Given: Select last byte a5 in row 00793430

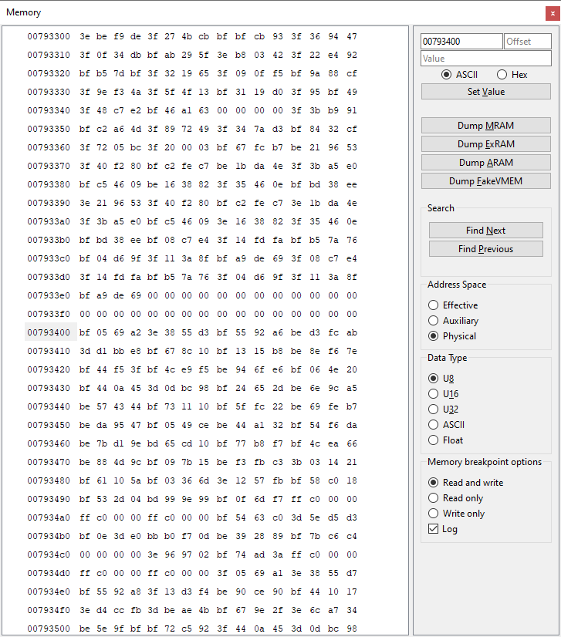Looking at the screenshot, I should (352, 388).
